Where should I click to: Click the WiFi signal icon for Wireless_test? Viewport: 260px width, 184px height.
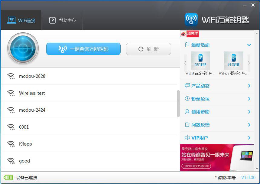coord(11,93)
